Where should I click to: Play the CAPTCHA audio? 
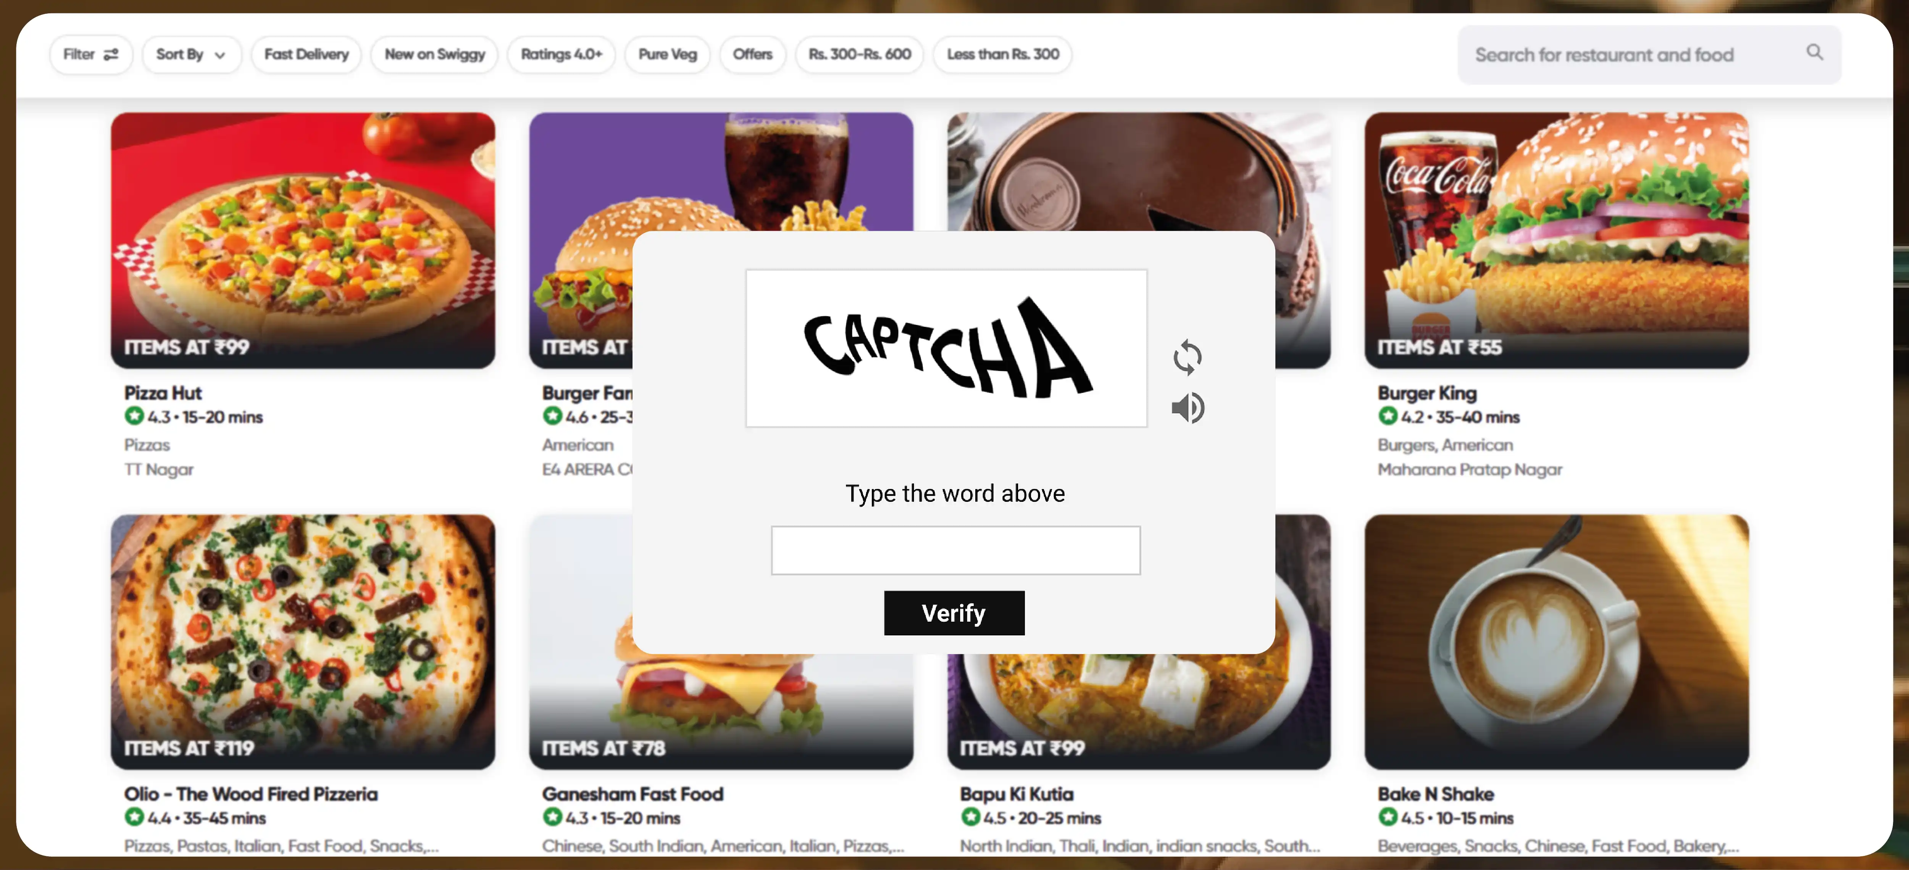[x=1188, y=408]
